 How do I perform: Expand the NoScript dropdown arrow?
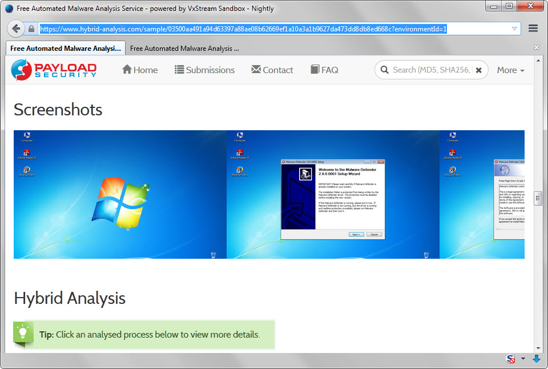pos(523,359)
